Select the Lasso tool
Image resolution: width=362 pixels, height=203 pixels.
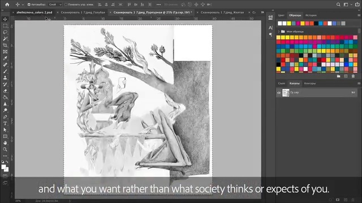[5, 32]
